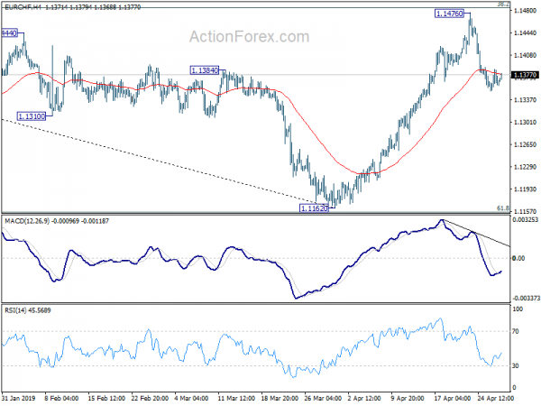Click the 26 Mar 04:00 time marker
The width and height of the screenshot is (541, 406).
click(x=323, y=398)
